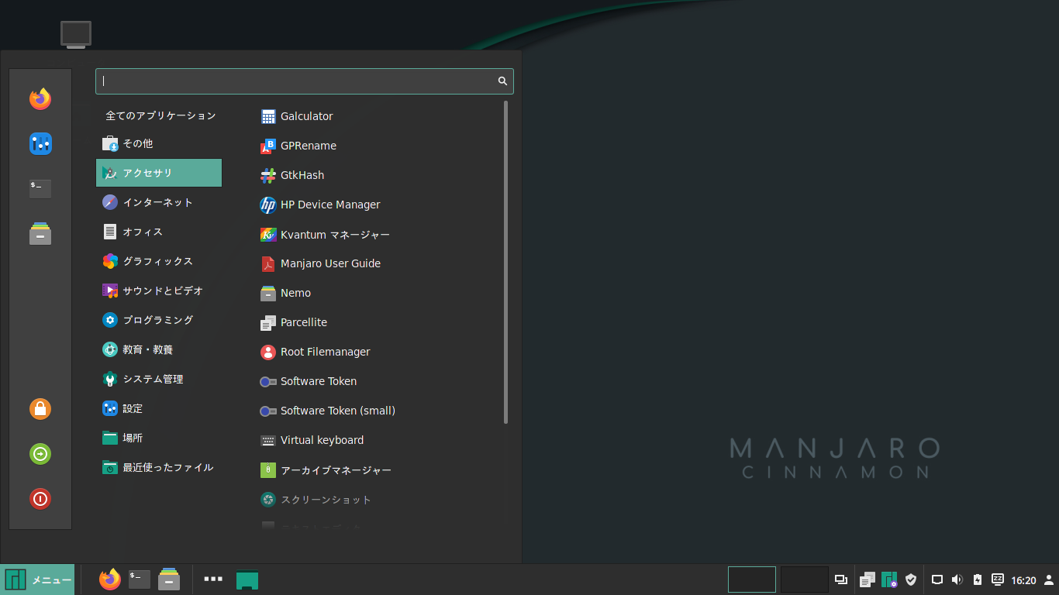The image size is (1059, 595).
Task: Open 場所 category
Action: (x=159, y=438)
